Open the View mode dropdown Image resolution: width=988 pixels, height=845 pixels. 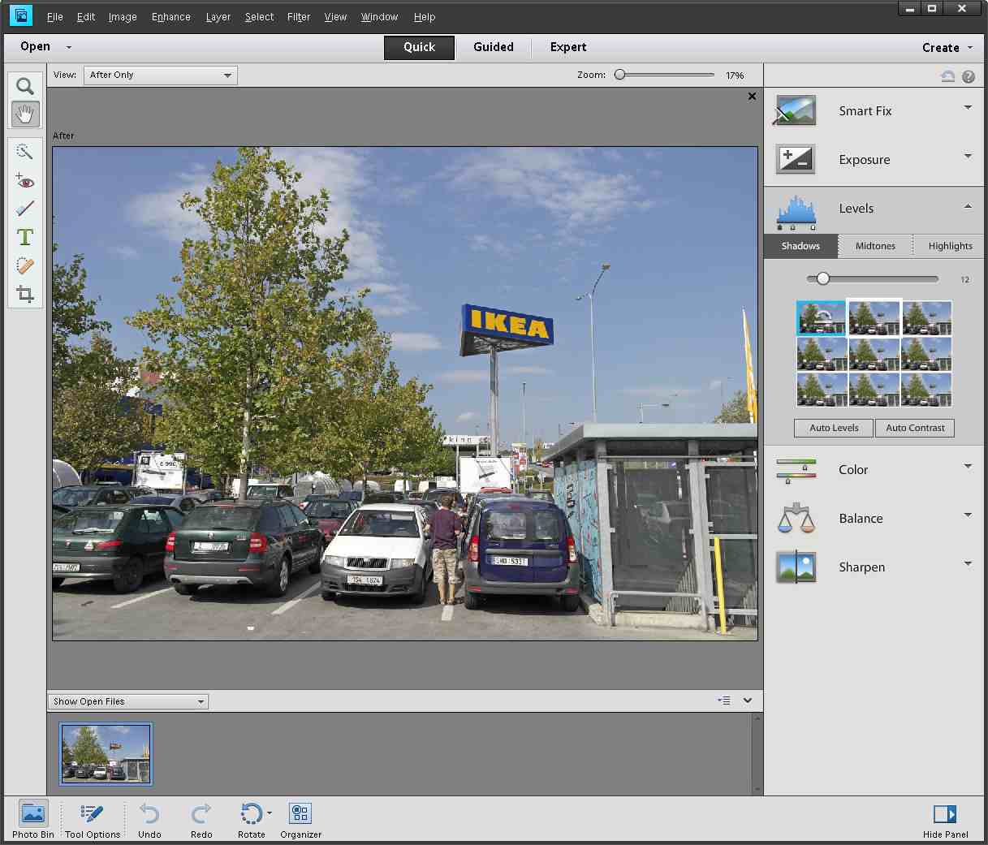[161, 75]
